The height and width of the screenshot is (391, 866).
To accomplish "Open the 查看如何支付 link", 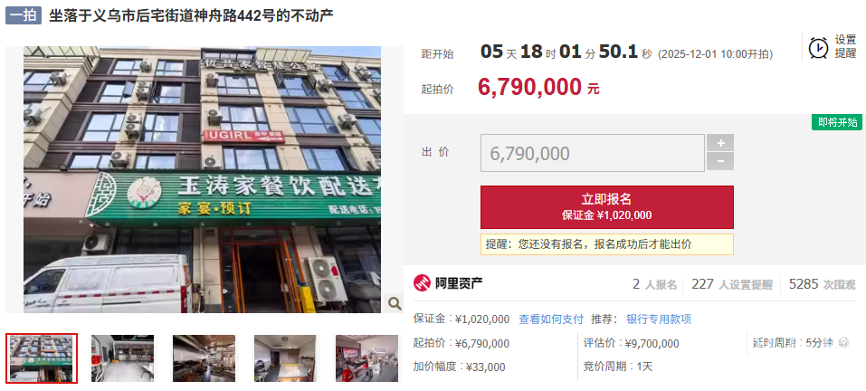I will pyautogui.click(x=551, y=319).
